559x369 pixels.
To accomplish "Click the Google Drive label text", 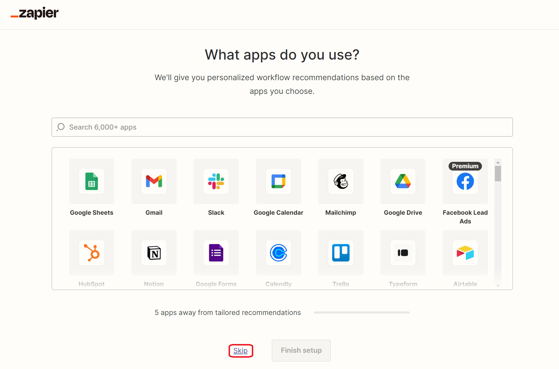I will click(403, 212).
